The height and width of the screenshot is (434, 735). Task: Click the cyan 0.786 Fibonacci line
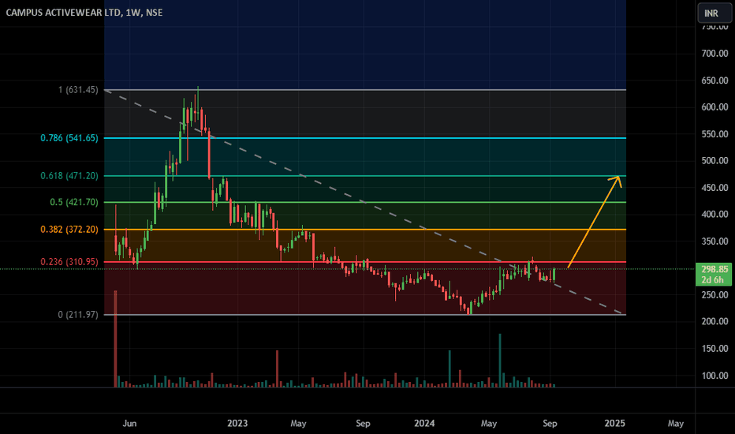click(365, 138)
